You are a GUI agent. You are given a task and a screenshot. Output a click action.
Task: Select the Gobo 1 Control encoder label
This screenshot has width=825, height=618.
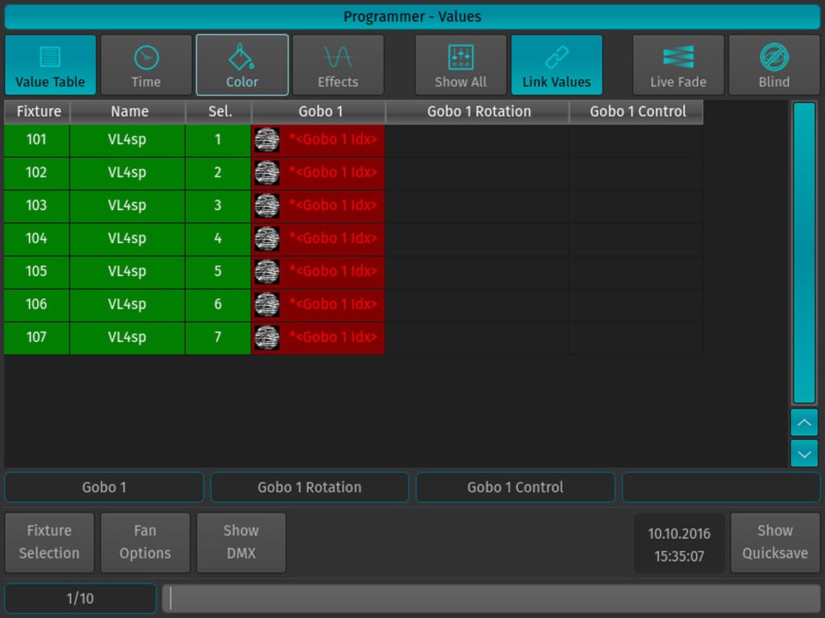point(515,487)
